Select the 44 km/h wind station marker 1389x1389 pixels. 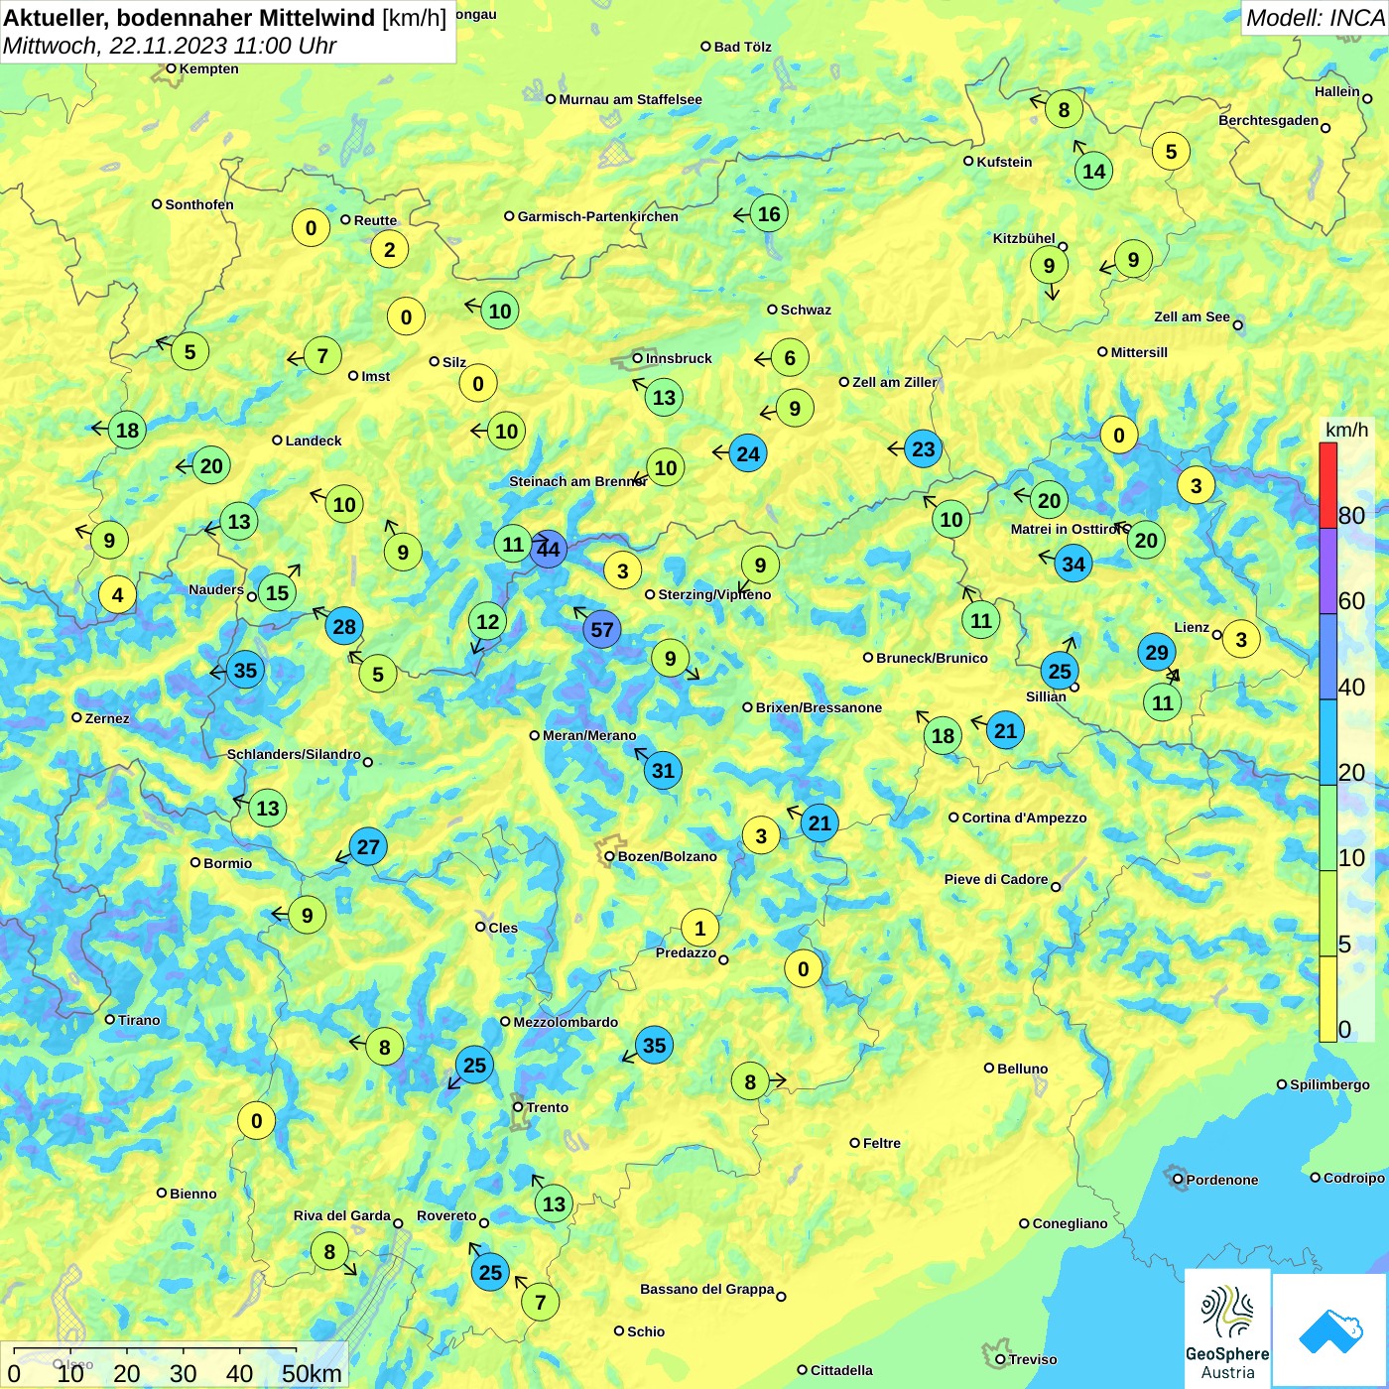pyautogui.click(x=548, y=549)
